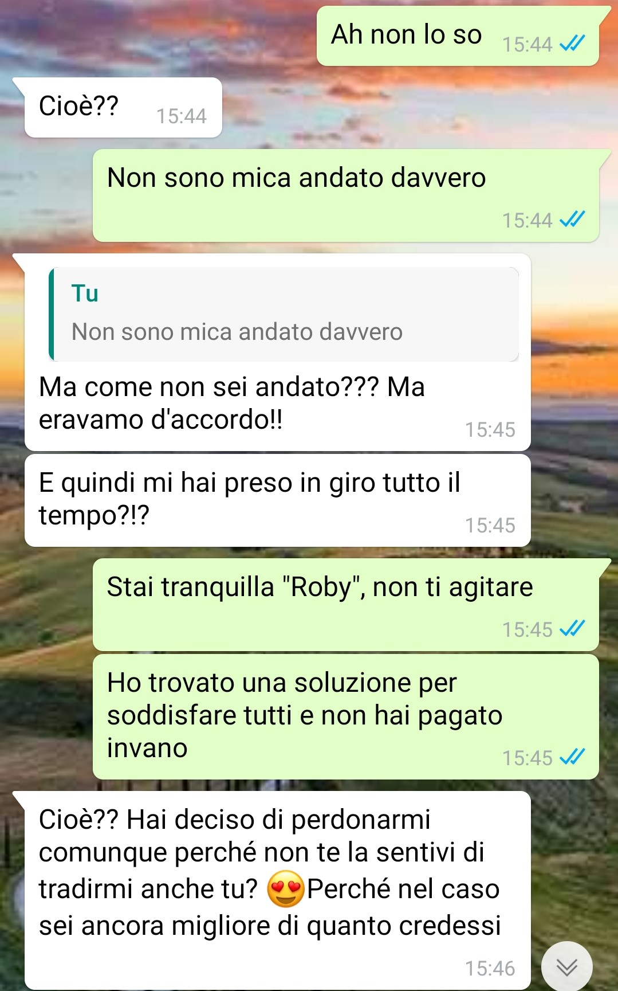Viewport: 618px width, 991px height.
Task: Open the quoted reply from "Tu"
Action: [x=284, y=314]
